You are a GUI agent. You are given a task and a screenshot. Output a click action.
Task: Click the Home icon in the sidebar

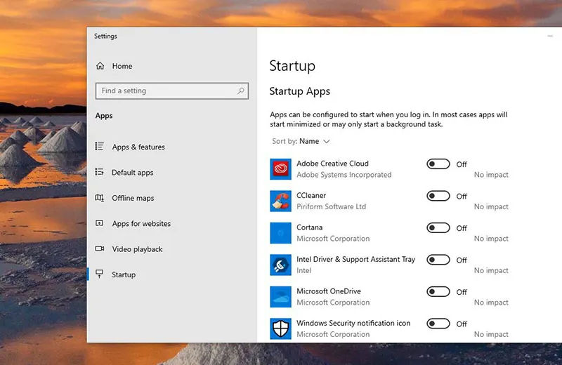(x=100, y=66)
